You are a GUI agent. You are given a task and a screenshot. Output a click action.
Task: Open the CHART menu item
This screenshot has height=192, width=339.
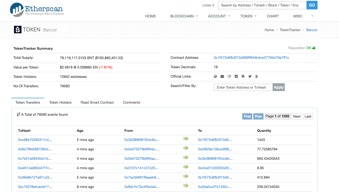click(x=273, y=16)
